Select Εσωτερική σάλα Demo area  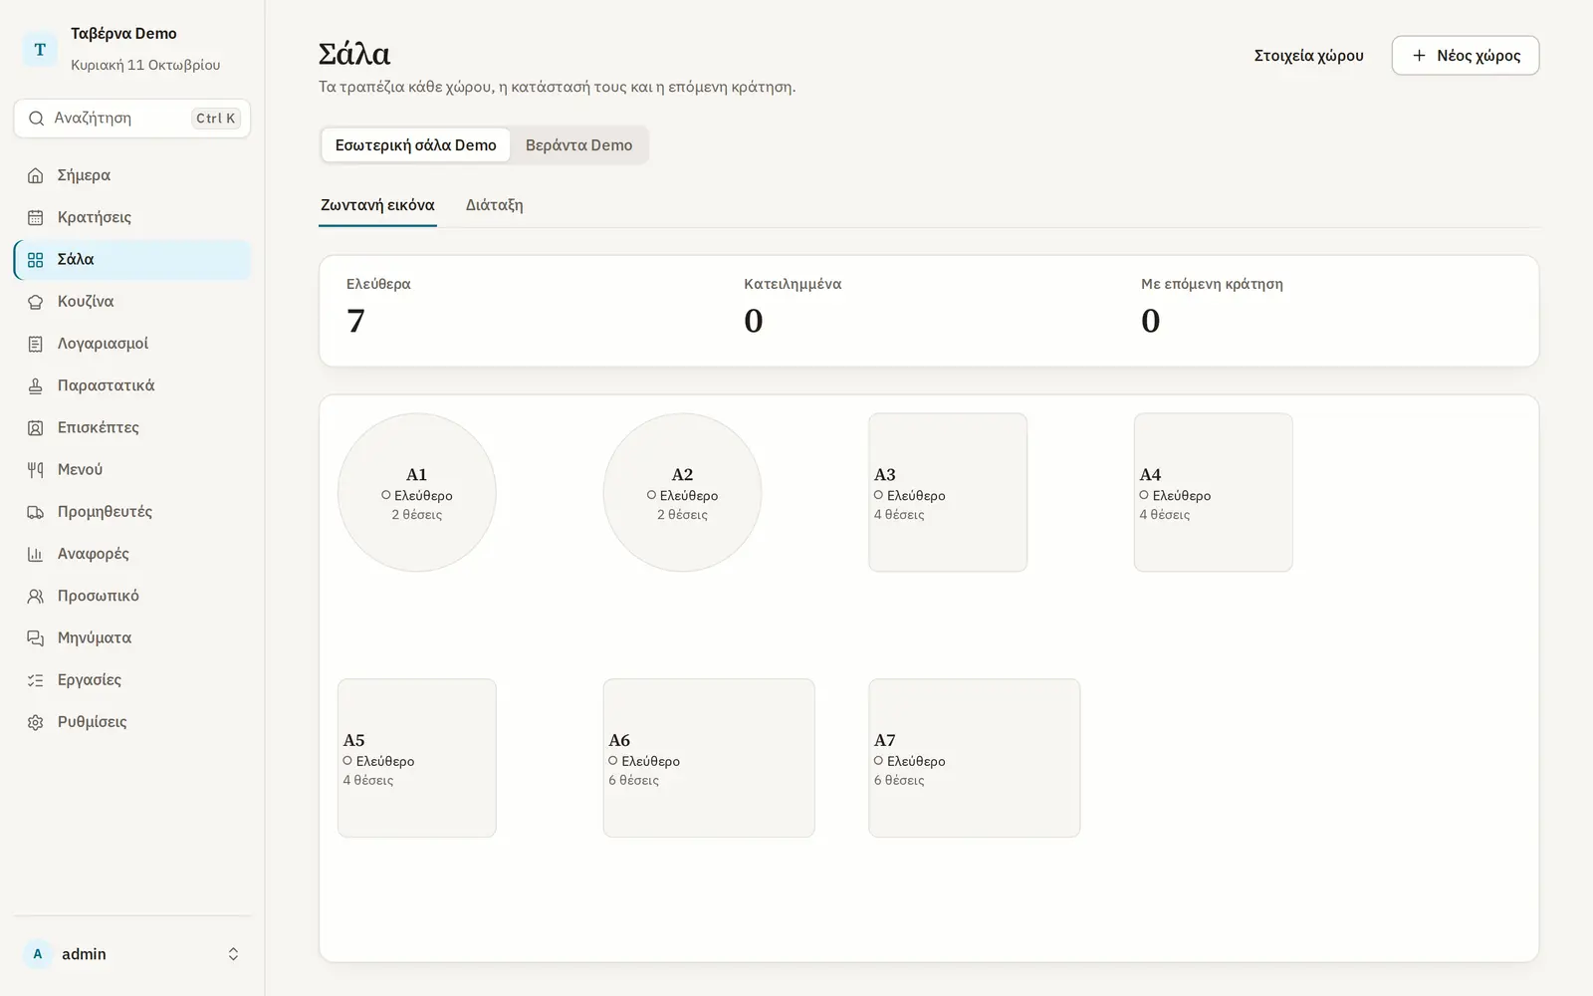pos(415,145)
